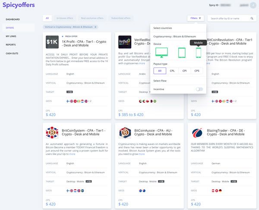Go to My Links
This screenshot has height=210, width=259.
(x=11, y=36)
